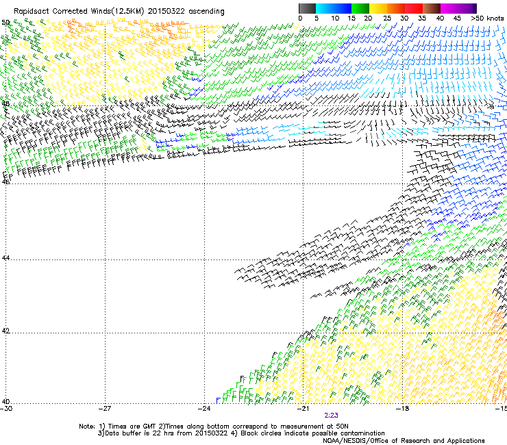Click the red 30-35 knots legend swatch

[x=414, y=8]
